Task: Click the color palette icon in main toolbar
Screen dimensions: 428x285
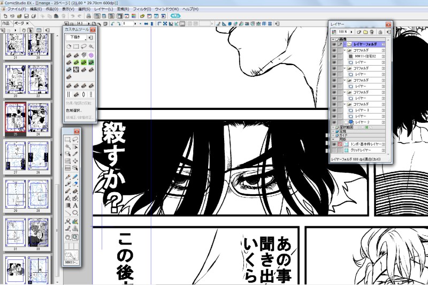Action: (134, 16)
